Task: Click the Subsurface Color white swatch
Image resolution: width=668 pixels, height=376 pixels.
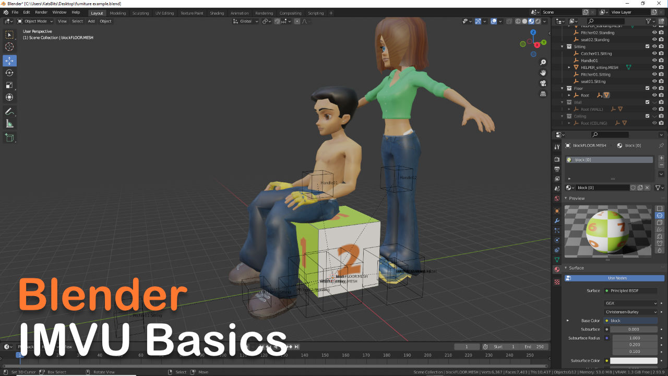Action: point(634,360)
